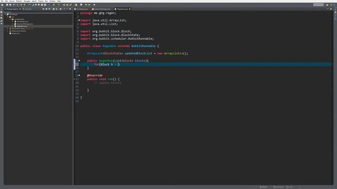Minimize the editor area
The width and height of the screenshot is (337, 189).
(x=328, y=9)
